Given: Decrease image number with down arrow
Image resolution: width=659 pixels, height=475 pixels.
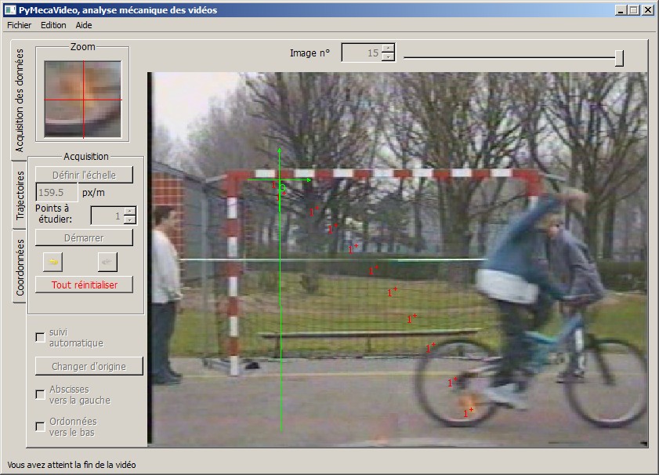Looking at the screenshot, I should [387, 57].
